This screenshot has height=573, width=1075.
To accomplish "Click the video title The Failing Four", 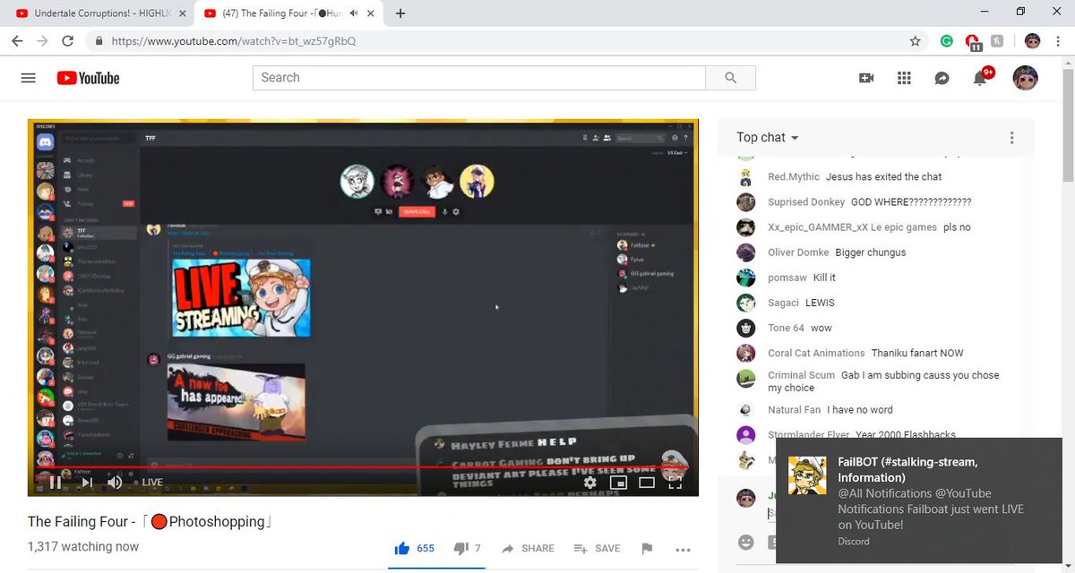I will pyautogui.click(x=150, y=521).
